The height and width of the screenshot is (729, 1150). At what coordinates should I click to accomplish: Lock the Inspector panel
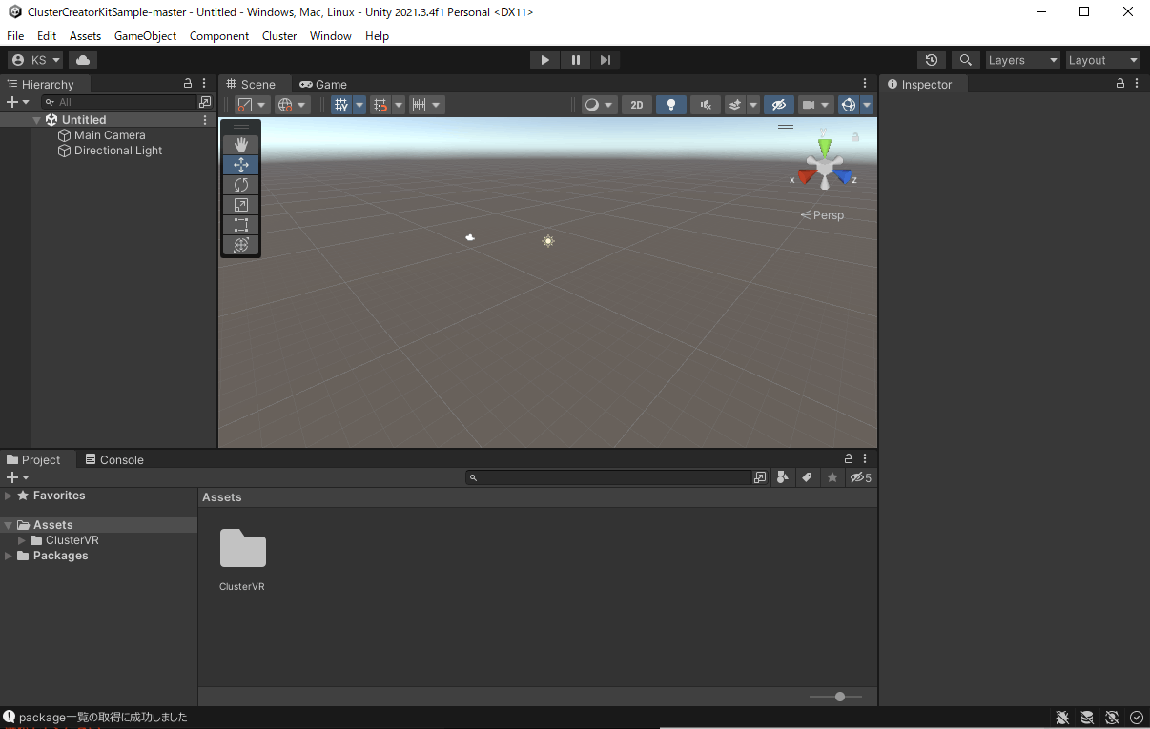tap(1120, 84)
